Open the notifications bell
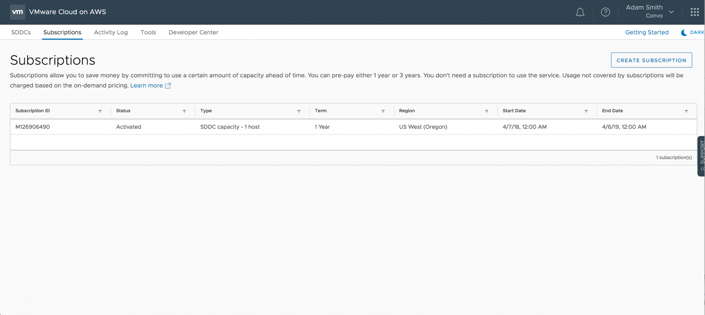 coord(580,12)
